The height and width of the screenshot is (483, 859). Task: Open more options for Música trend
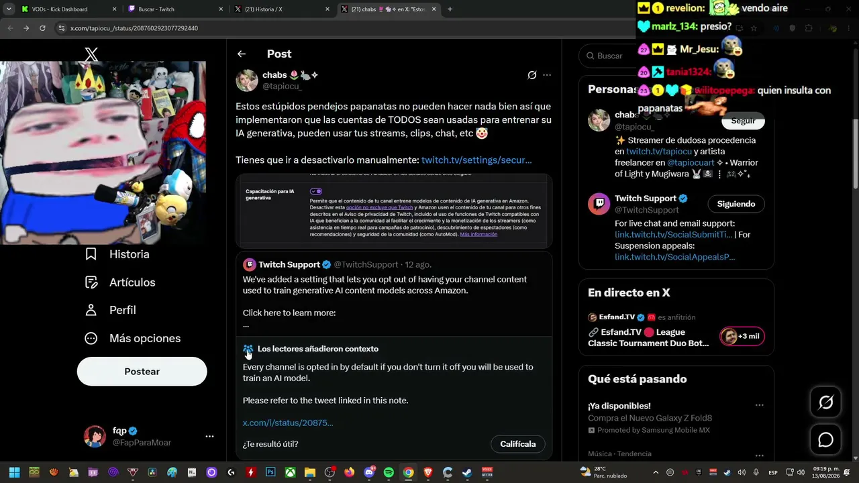point(759,454)
